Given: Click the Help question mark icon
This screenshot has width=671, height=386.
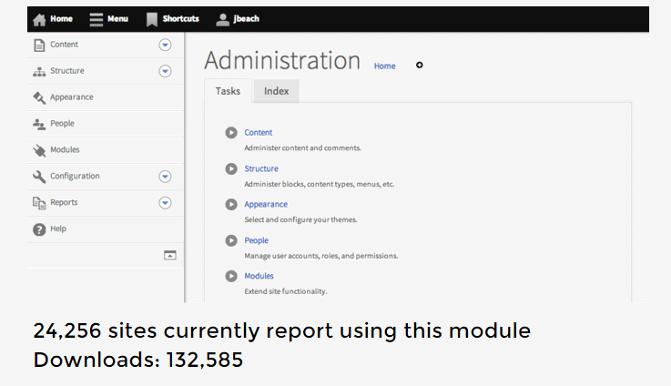Looking at the screenshot, I should [39, 229].
